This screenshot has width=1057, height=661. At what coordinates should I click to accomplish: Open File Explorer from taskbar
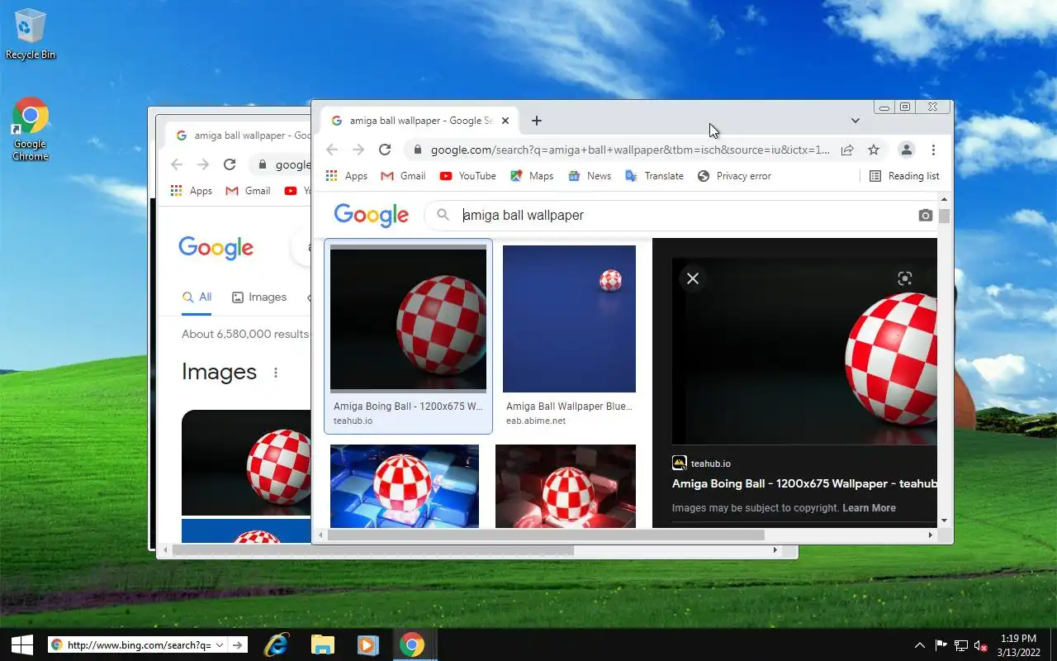[x=322, y=644]
